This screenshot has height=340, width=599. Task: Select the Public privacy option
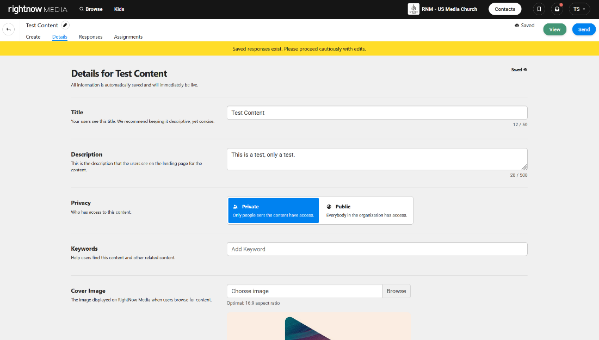(366, 211)
